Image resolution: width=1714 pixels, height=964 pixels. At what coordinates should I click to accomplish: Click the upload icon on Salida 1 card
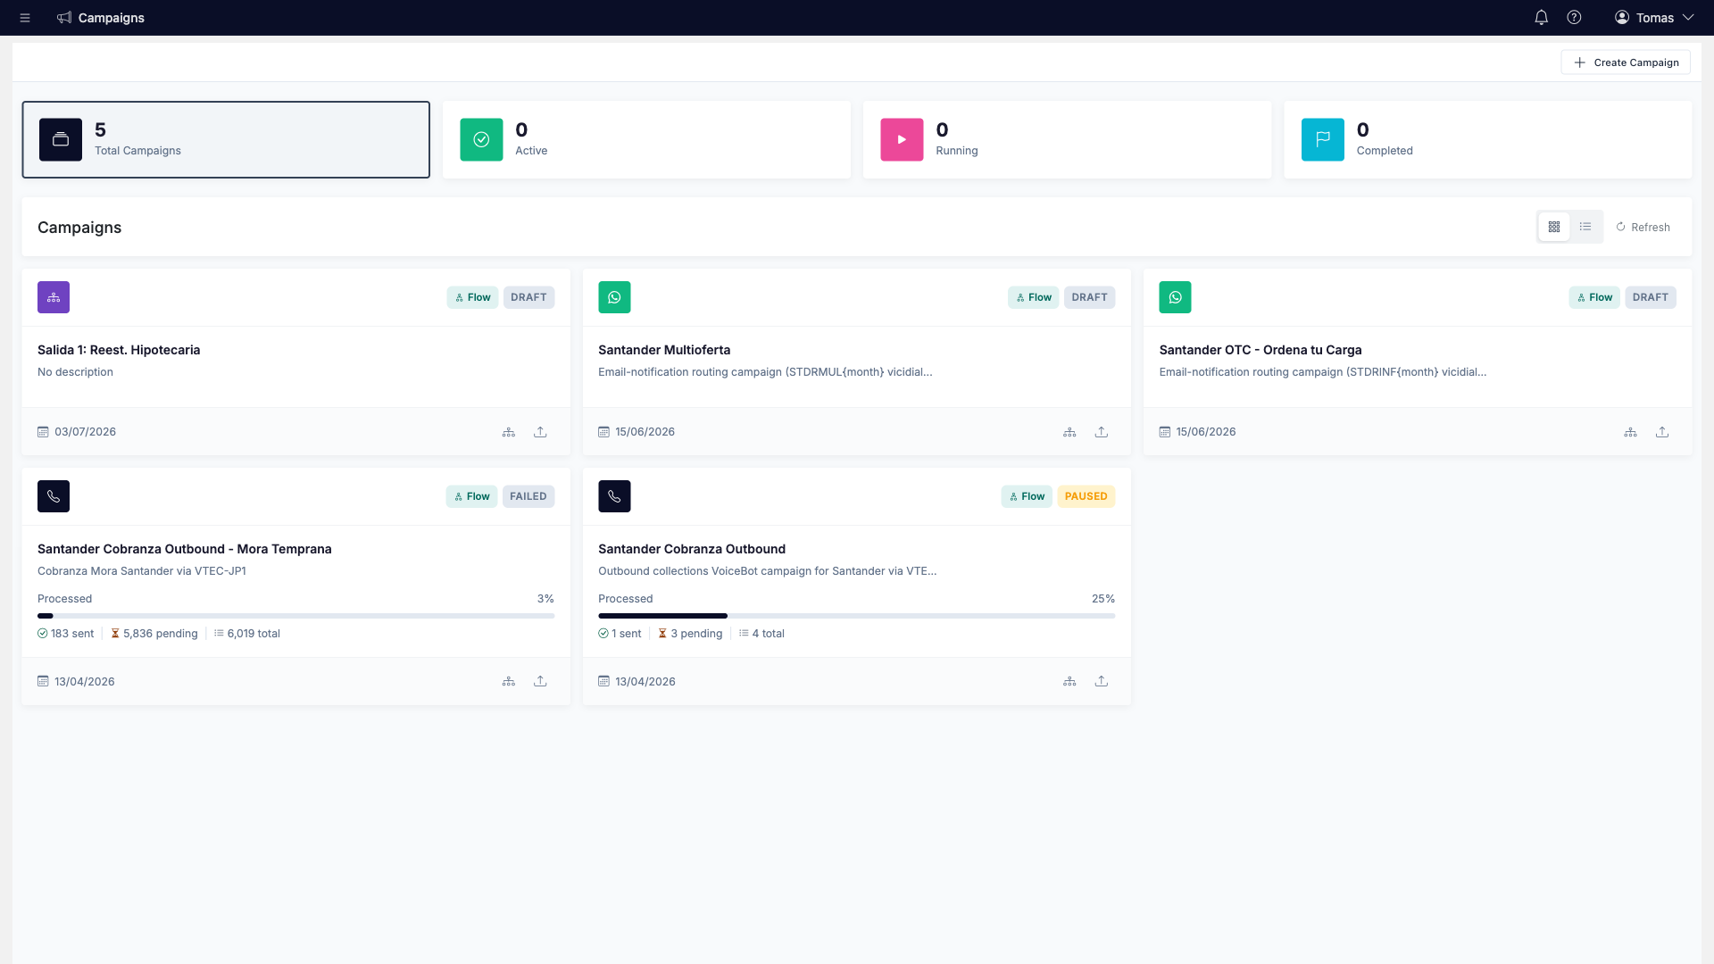(x=540, y=432)
